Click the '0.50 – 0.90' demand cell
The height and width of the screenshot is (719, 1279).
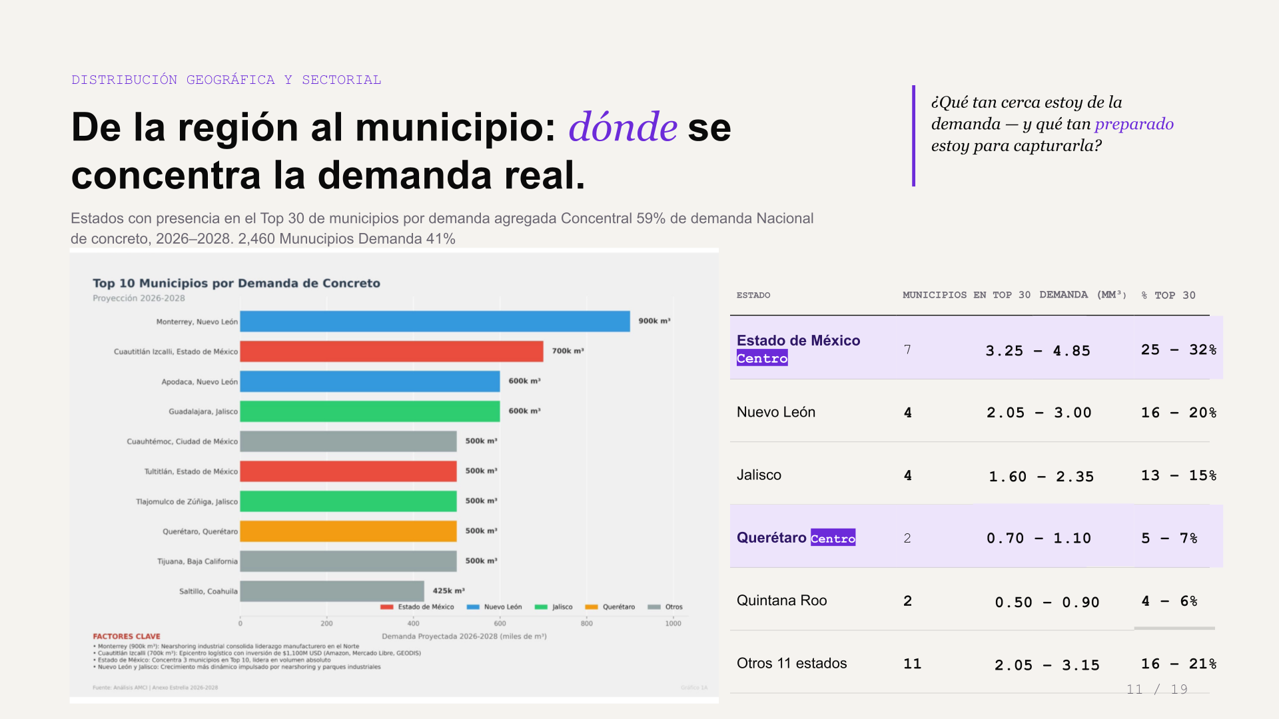[1047, 602]
